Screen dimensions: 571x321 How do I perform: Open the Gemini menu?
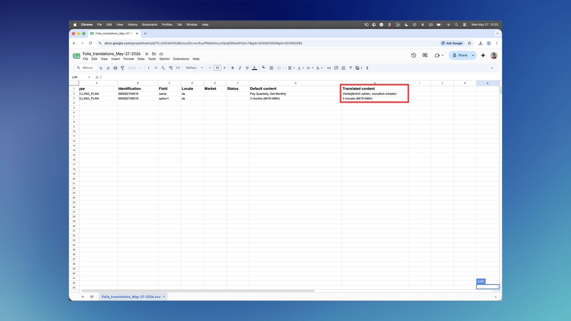coord(165,59)
